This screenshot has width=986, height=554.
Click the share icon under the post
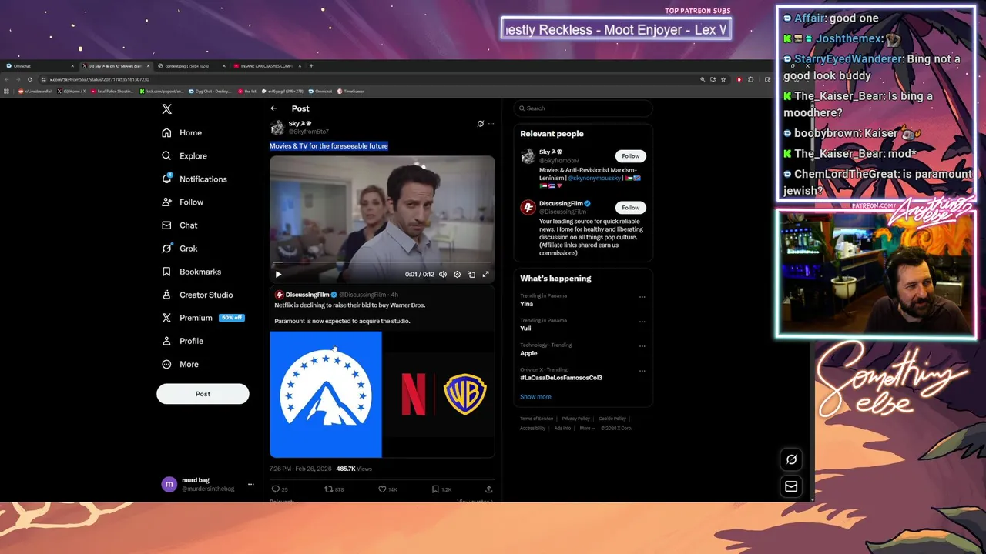pos(488,489)
